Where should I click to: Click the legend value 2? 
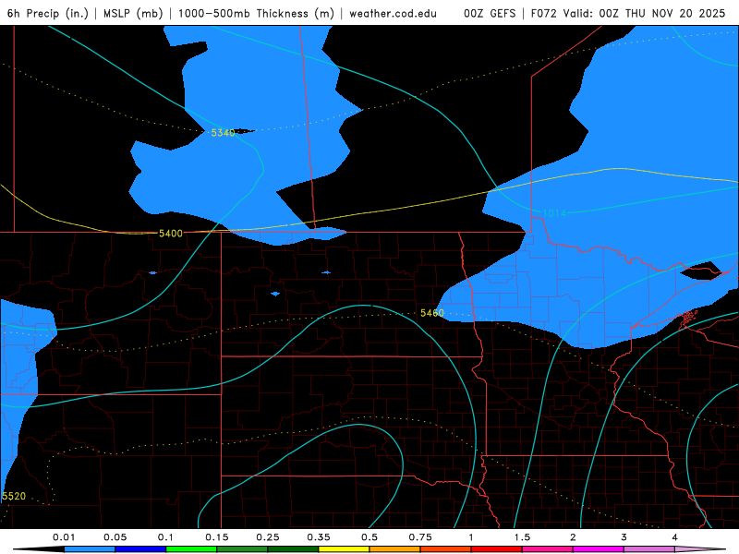[x=573, y=537]
